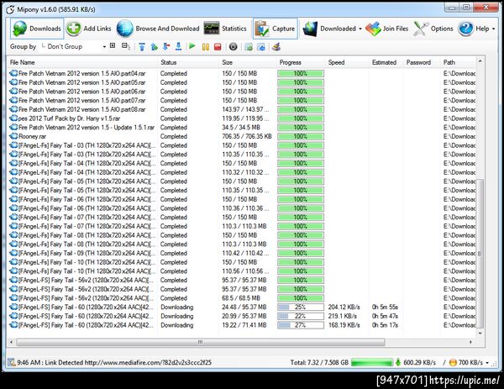Image resolution: width=504 pixels, height=389 pixels.
Task: Click Rooney.rar file type icon
Action: click(x=13, y=137)
